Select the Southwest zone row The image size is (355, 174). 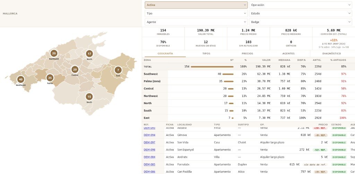click(x=248, y=74)
